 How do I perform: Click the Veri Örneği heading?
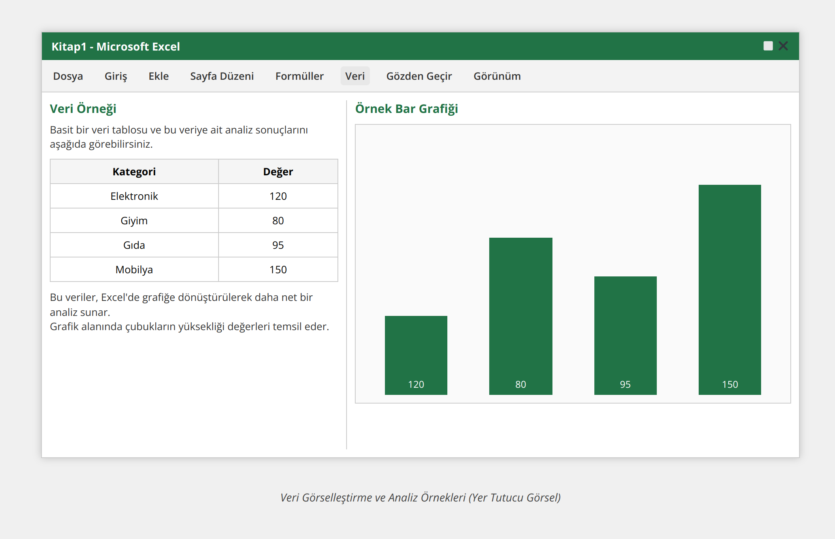[x=83, y=108]
